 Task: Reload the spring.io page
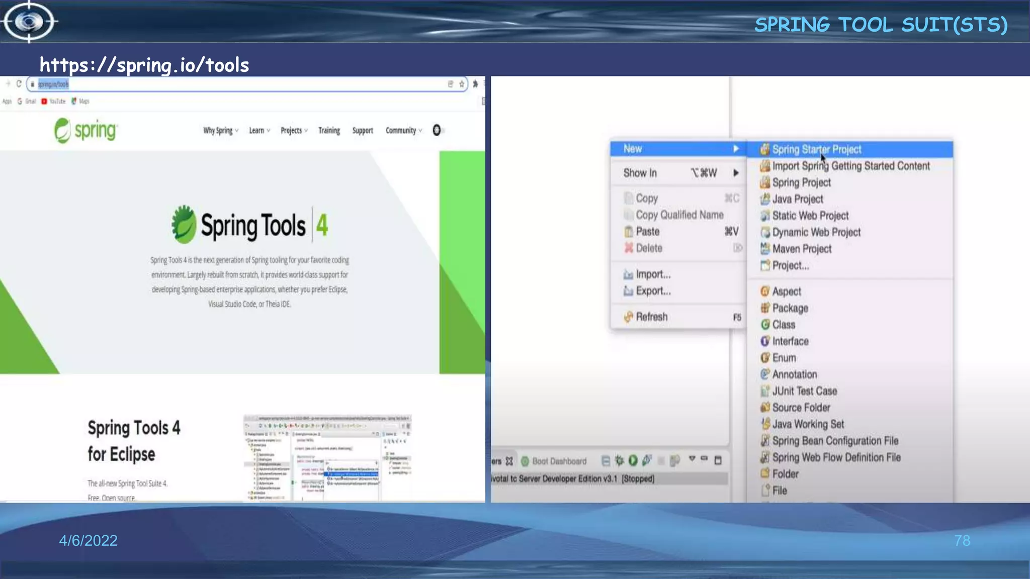(19, 84)
